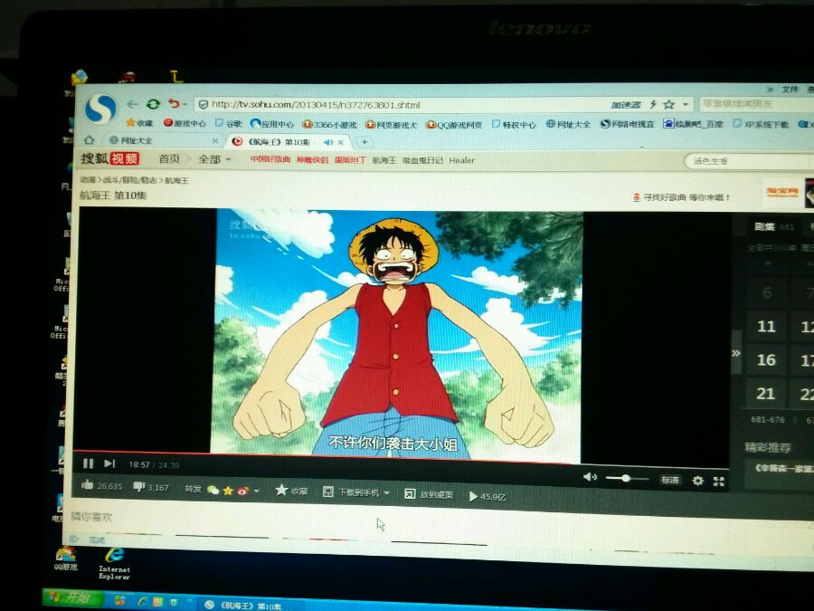This screenshot has width=814, height=611.
Task: Click the lightning speed-mode icon
Action: [x=653, y=105]
